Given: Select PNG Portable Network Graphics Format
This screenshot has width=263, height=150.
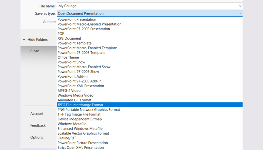Looking at the screenshot, I should (x=150, y=110).
